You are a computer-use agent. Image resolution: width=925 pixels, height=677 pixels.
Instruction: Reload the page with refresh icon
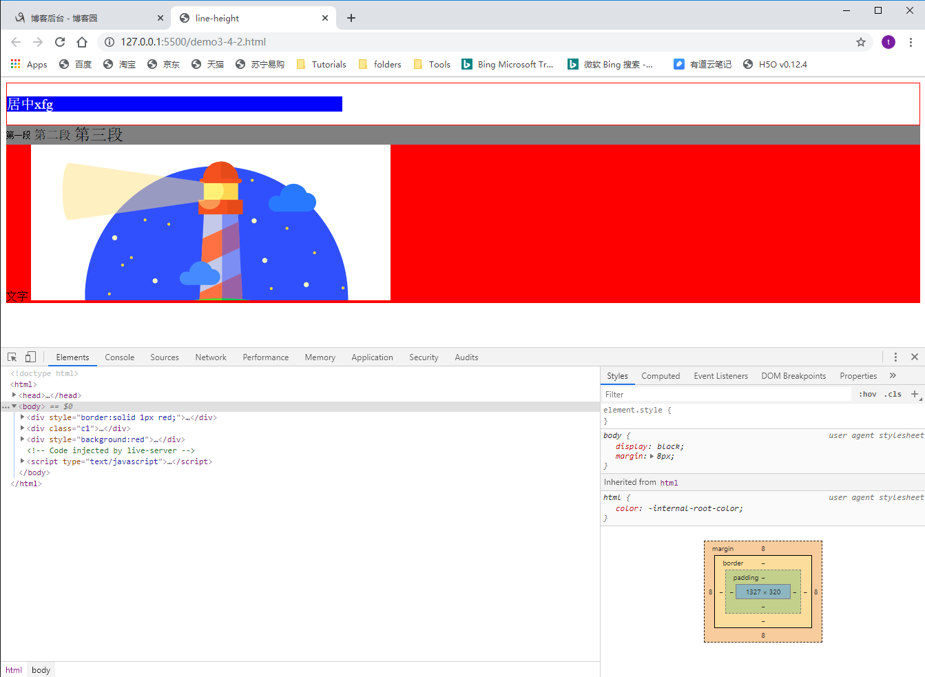pos(60,42)
